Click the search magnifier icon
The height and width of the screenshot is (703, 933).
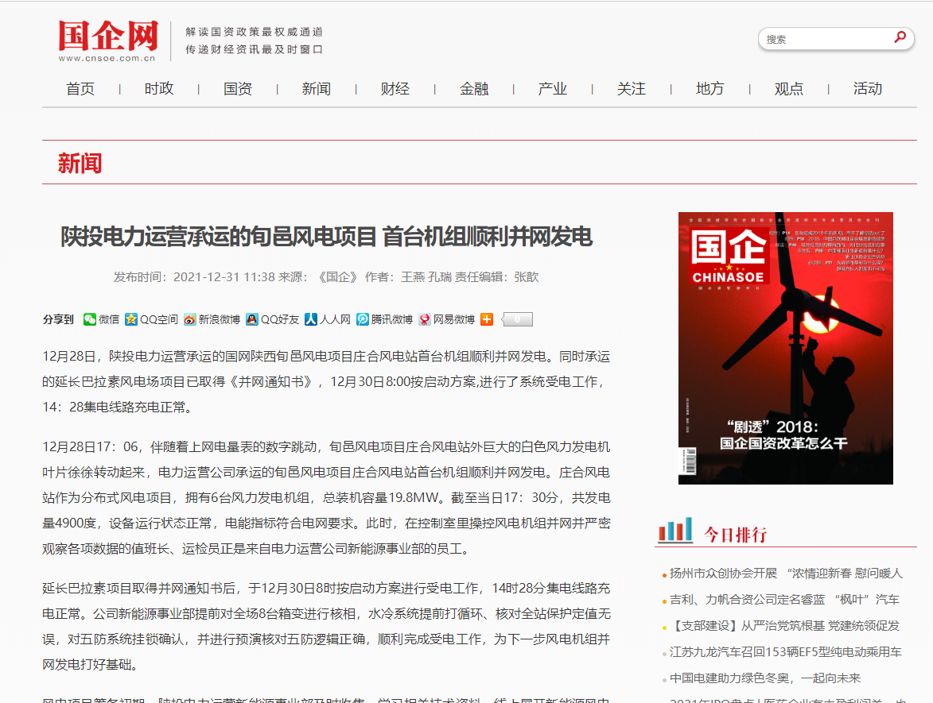[900, 37]
